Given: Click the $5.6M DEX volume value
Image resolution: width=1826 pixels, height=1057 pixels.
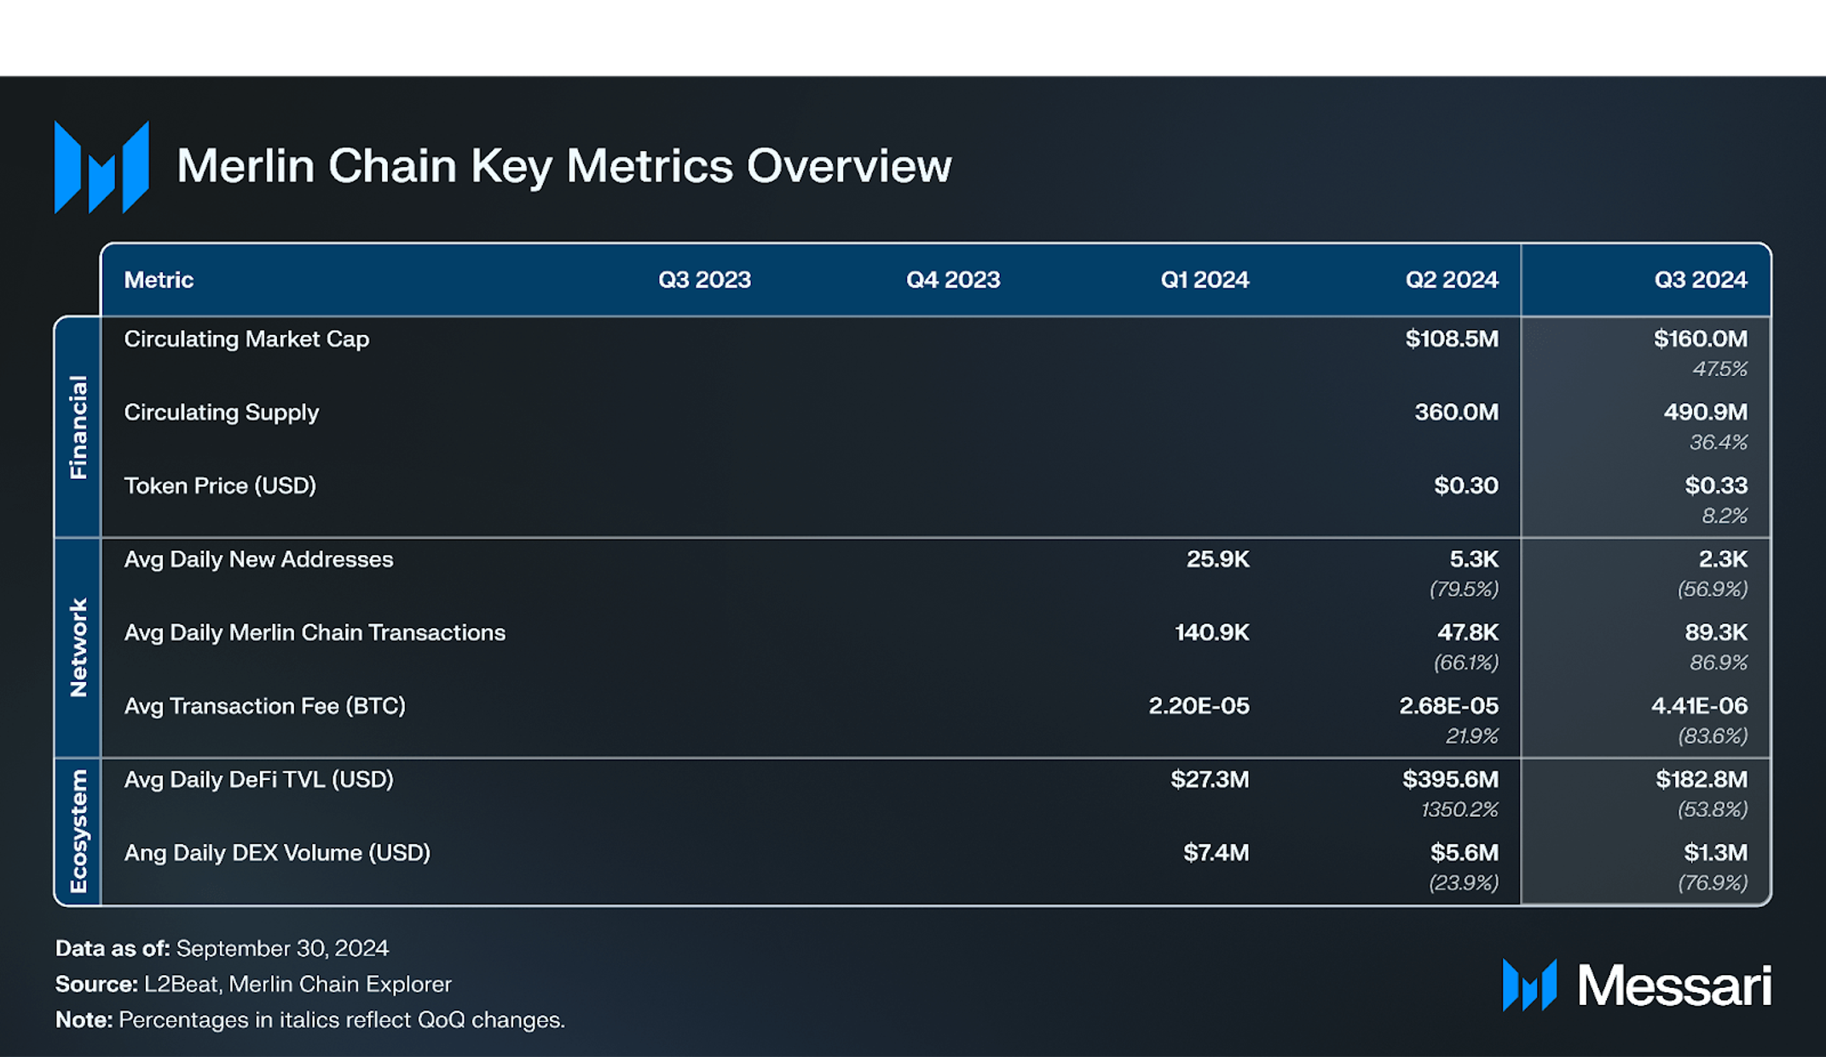Looking at the screenshot, I should (x=1465, y=852).
